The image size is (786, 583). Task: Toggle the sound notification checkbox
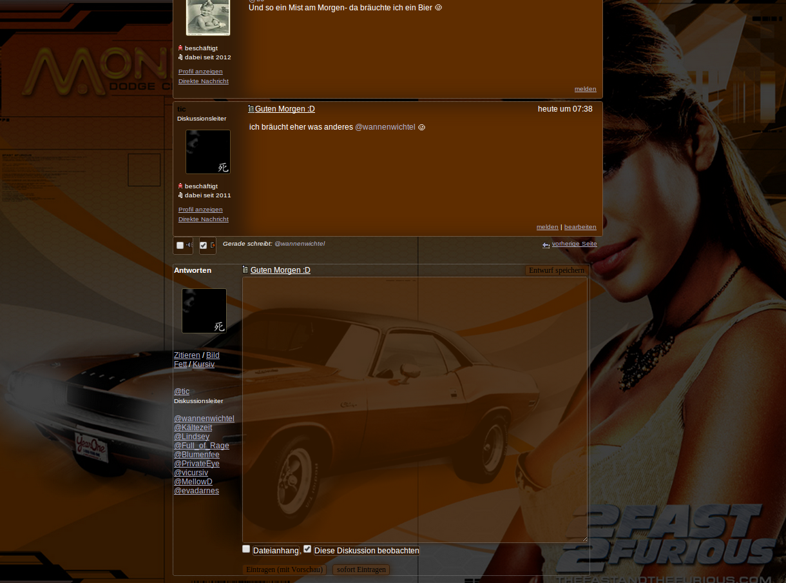tap(180, 246)
